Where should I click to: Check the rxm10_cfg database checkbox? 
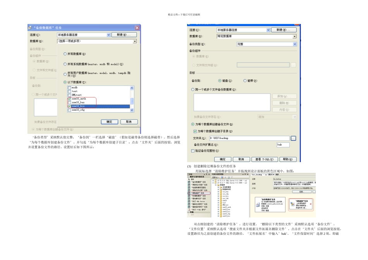tap(69, 110)
